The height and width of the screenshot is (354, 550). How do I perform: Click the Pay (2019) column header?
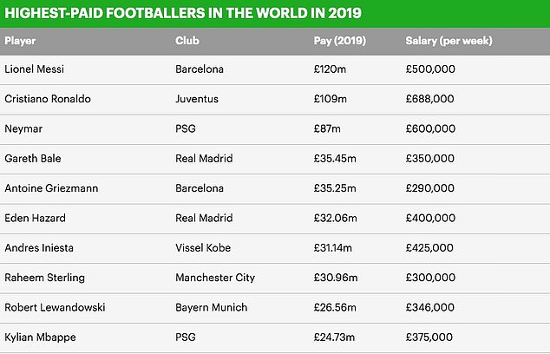coord(337,40)
